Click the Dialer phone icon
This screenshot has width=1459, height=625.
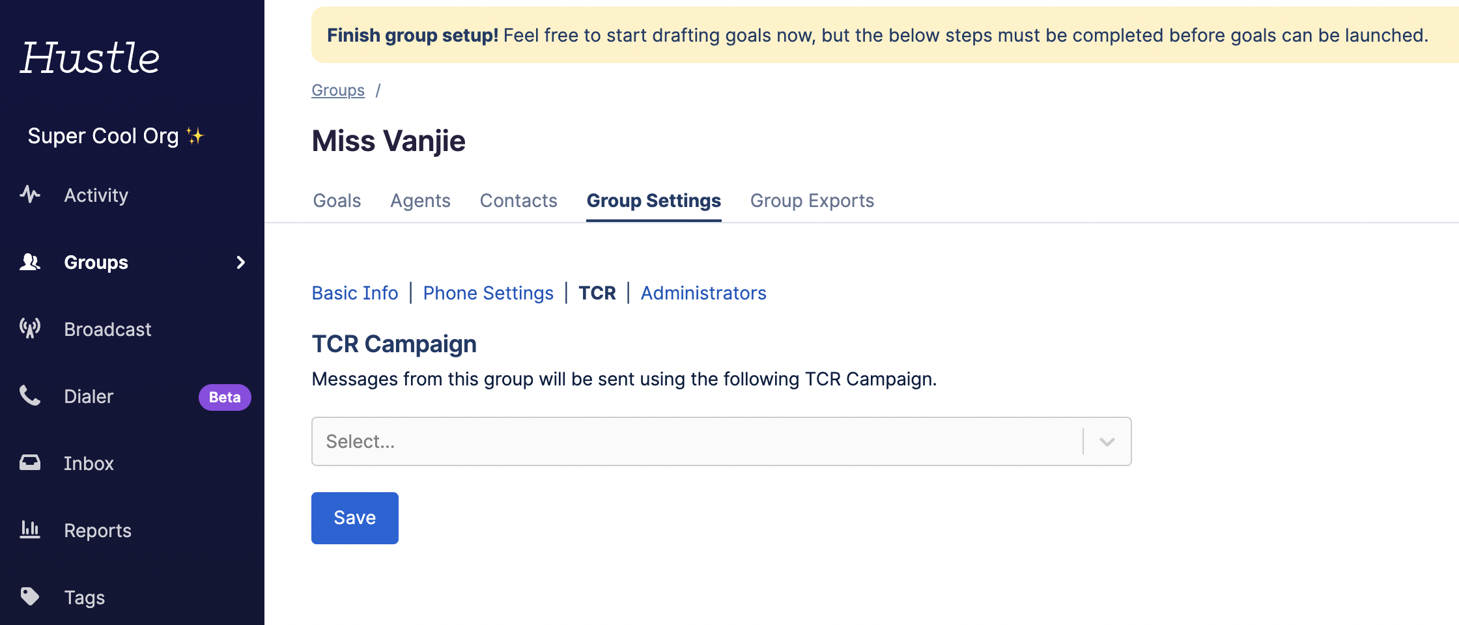(30, 396)
